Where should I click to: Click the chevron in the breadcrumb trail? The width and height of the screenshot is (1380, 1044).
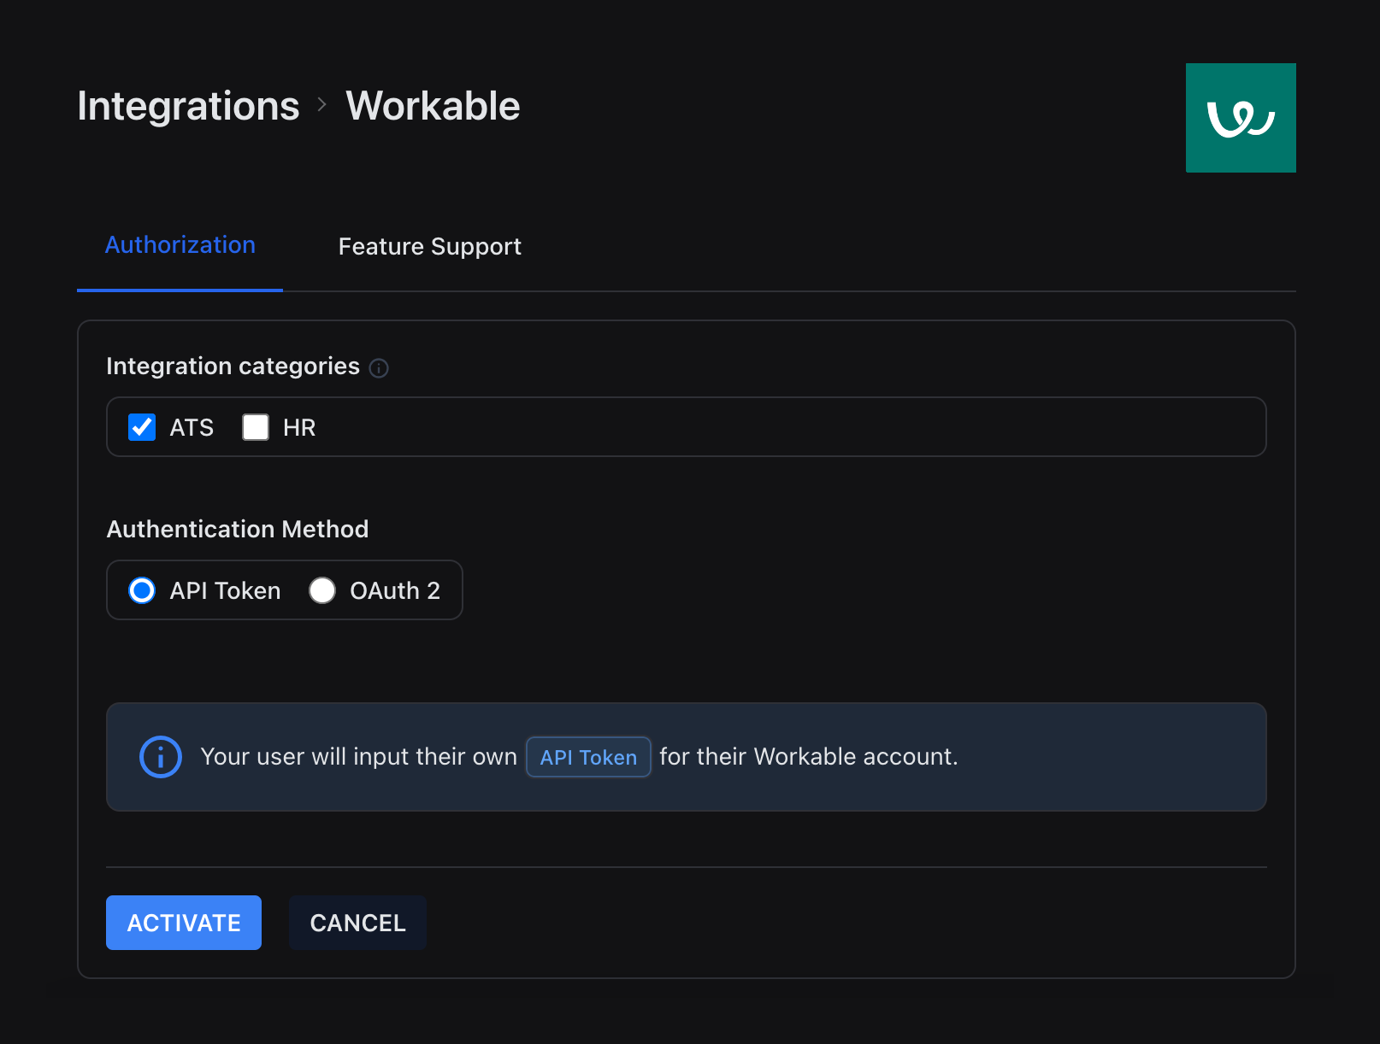(x=321, y=104)
